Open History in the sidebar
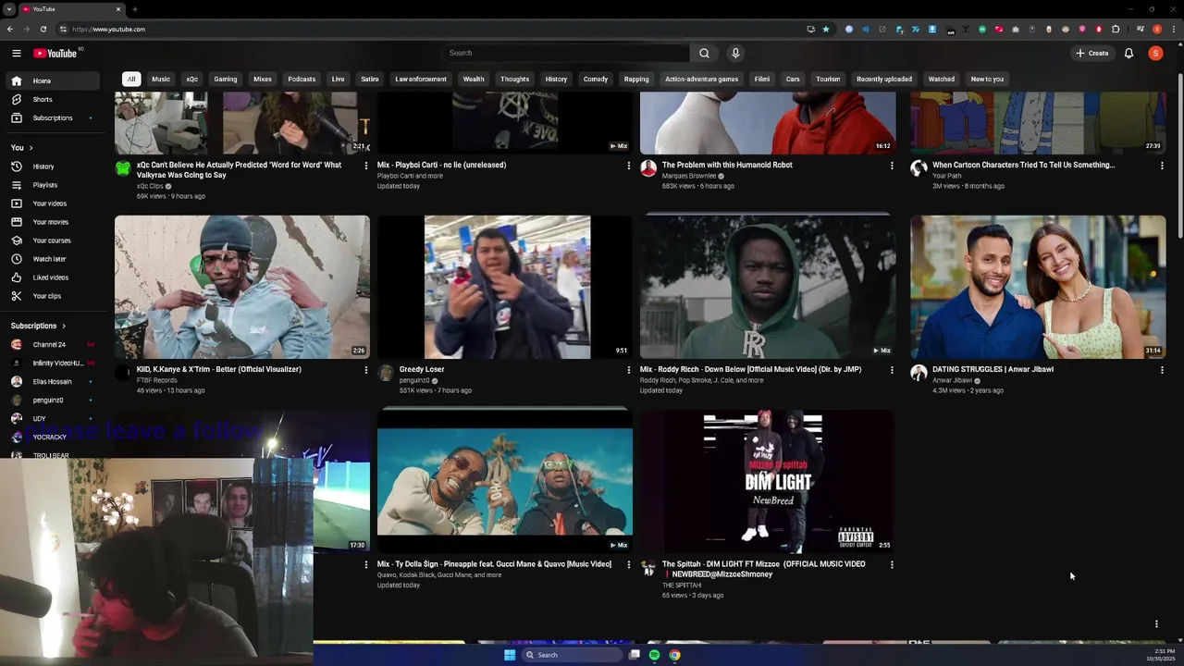Screen dimensions: 1184x666 54,166
